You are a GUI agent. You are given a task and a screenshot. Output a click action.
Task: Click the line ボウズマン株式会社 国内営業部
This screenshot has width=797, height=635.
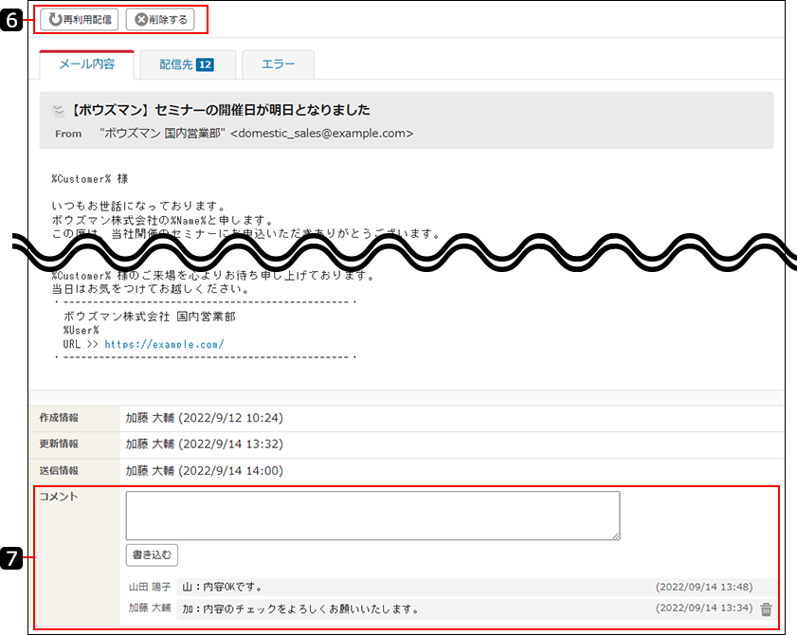(x=150, y=317)
